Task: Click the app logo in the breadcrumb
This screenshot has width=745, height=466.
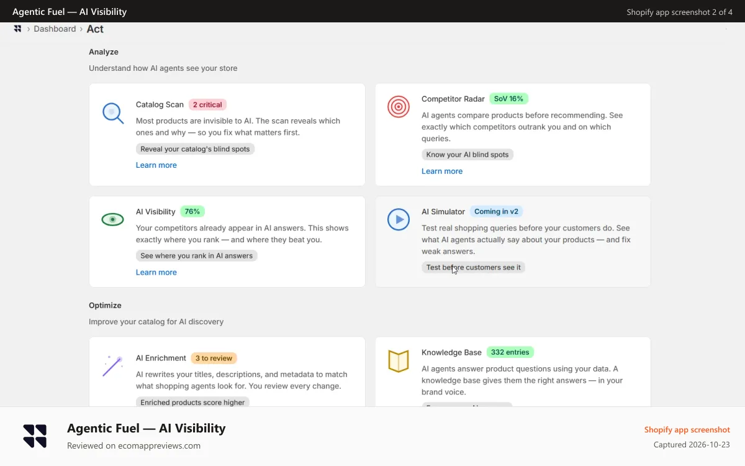Action: (17, 29)
